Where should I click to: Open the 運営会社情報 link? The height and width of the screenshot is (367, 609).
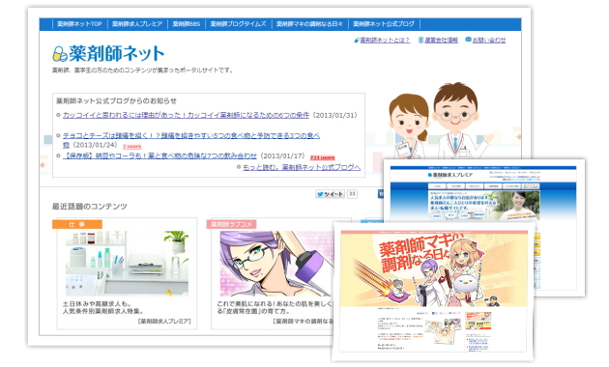coord(441,40)
